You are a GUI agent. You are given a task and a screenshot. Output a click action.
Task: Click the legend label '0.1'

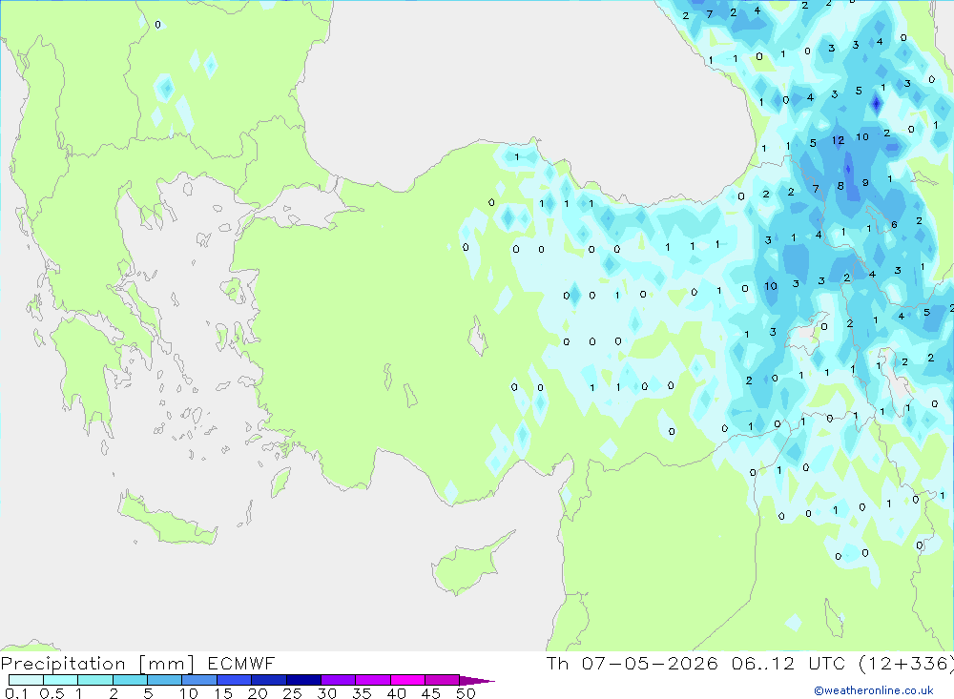coord(16,693)
